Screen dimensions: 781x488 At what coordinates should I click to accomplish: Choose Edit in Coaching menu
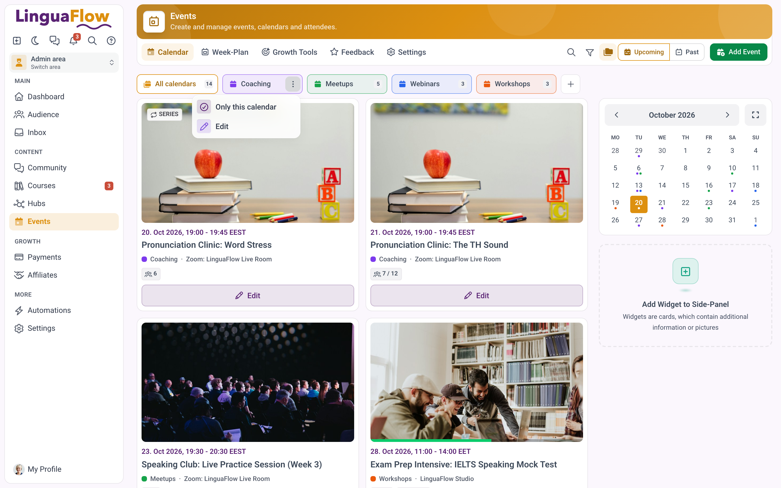pyautogui.click(x=246, y=126)
